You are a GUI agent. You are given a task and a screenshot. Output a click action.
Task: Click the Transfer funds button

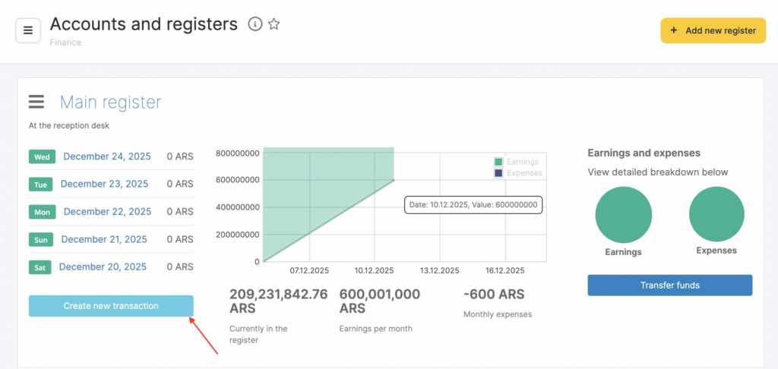tap(669, 285)
